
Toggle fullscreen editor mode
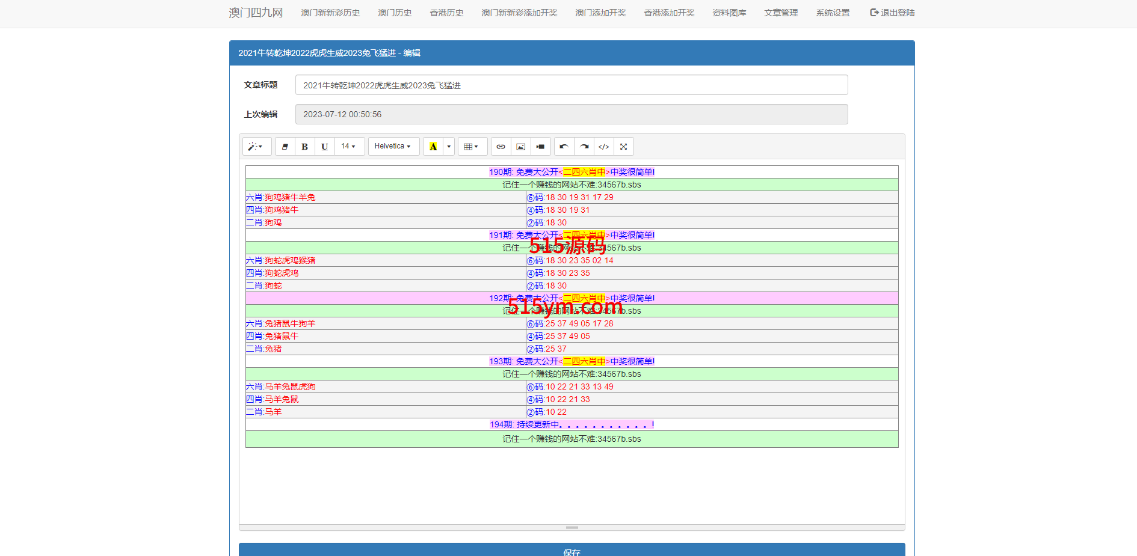[x=623, y=147]
